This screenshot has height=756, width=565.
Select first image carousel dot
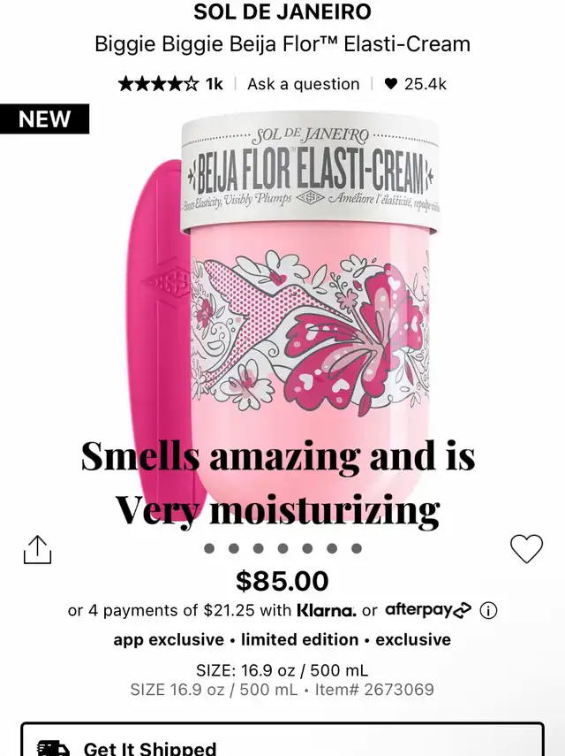point(209,548)
